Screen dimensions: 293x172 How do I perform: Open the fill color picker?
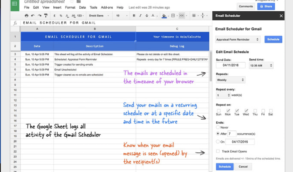(164, 16)
